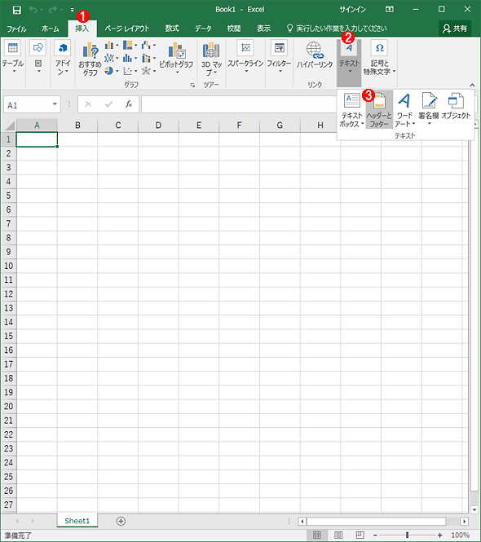Click the 共有 share button
The image size is (481, 542).
[x=455, y=29]
